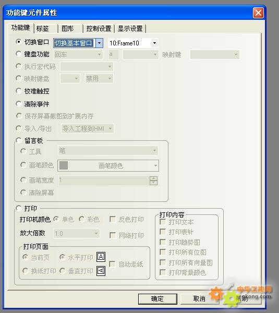Tick the 网络打印 checkbox

113,235
